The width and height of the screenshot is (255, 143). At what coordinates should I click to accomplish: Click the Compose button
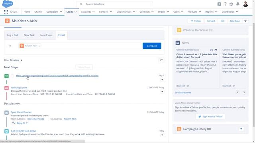pos(152,46)
